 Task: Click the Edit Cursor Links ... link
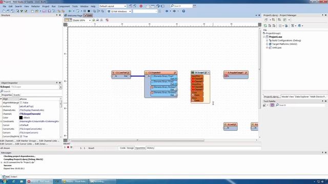25,144
